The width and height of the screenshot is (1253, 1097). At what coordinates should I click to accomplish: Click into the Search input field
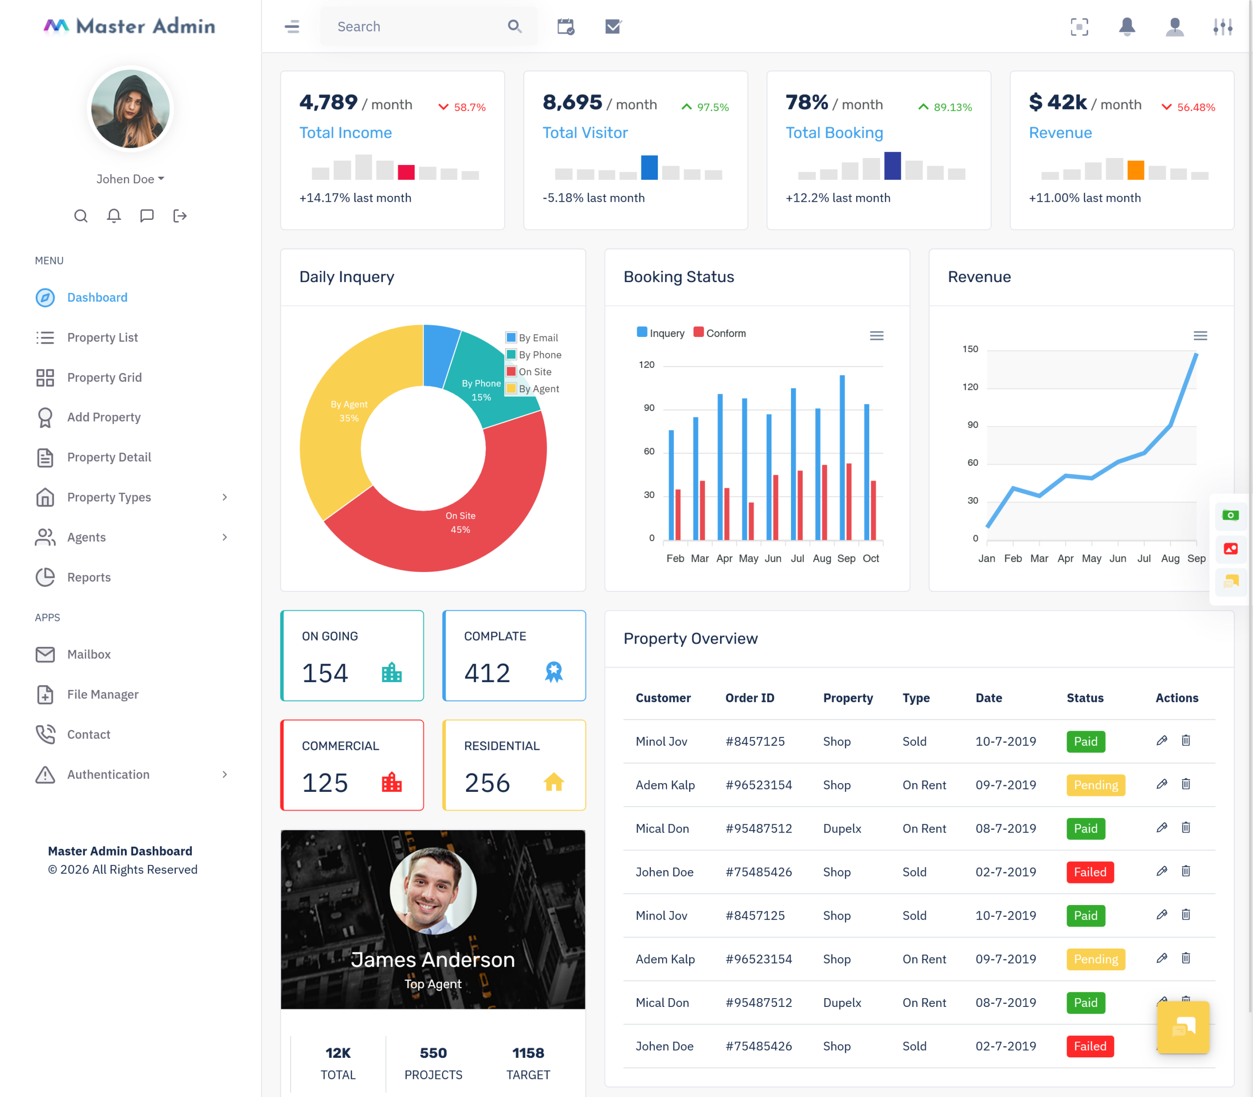416,26
